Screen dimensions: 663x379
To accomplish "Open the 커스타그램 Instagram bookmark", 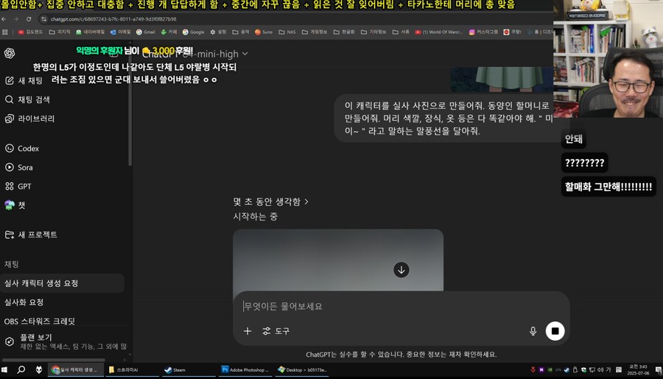I will (484, 32).
